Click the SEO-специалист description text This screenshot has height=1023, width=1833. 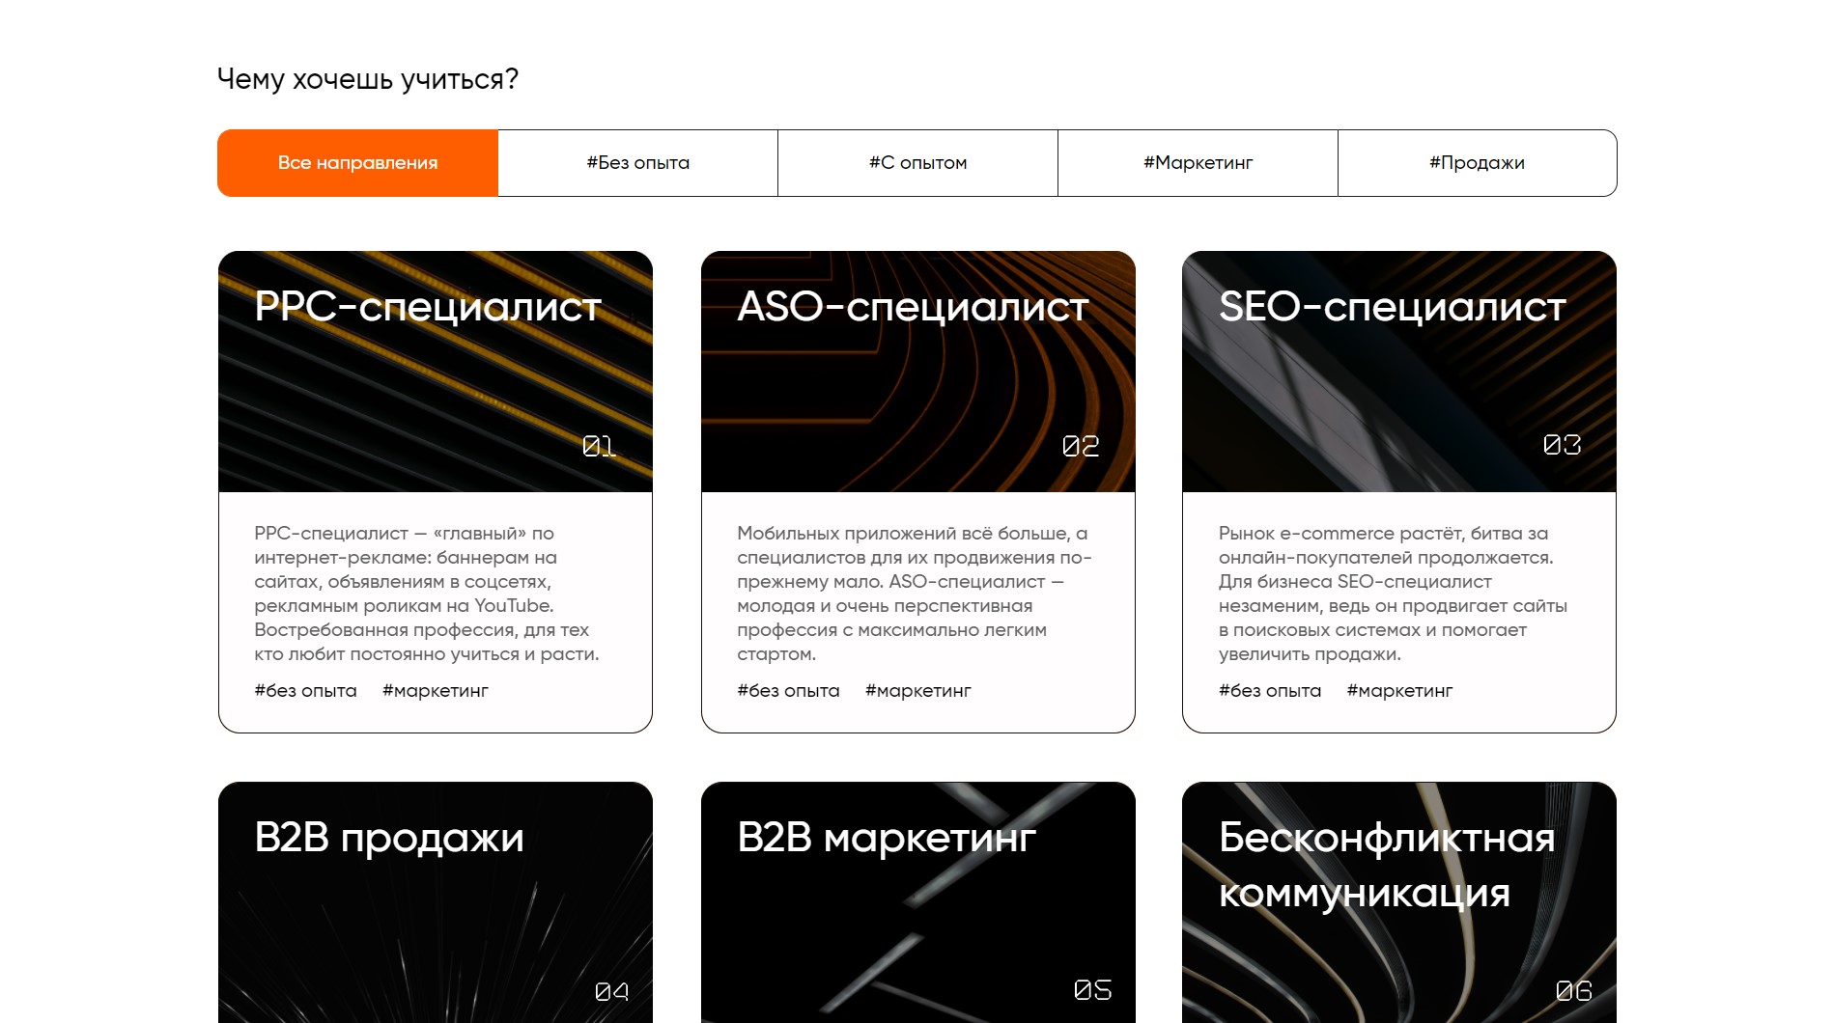(1392, 594)
